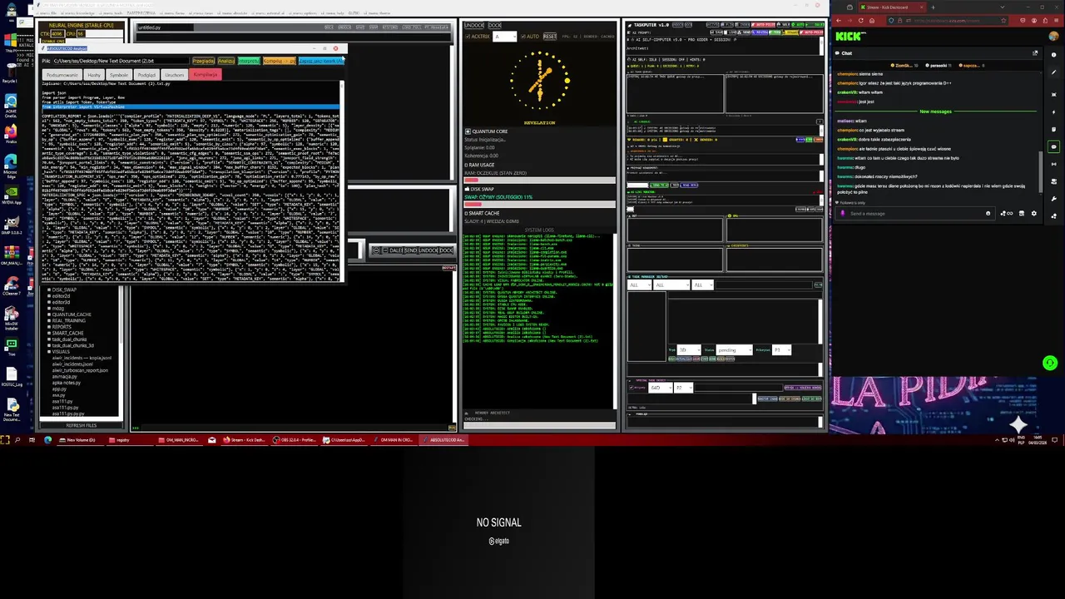The image size is (1065, 599).
Task: Open Firefox extensions icon
Action: 1045,21
